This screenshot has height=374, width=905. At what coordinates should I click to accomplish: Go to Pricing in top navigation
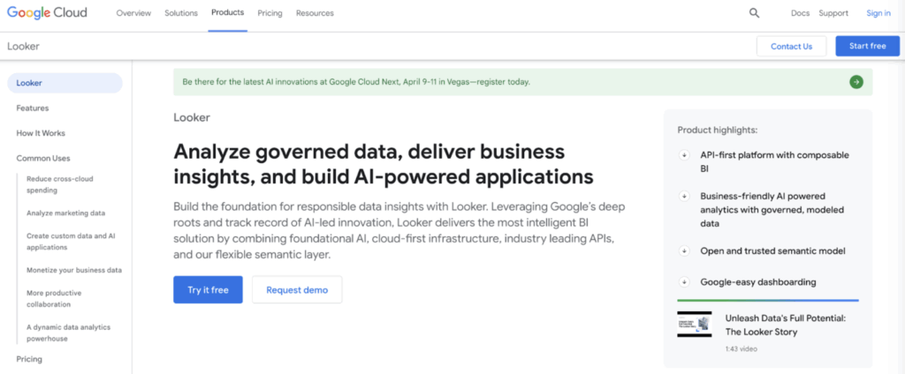[x=270, y=13]
